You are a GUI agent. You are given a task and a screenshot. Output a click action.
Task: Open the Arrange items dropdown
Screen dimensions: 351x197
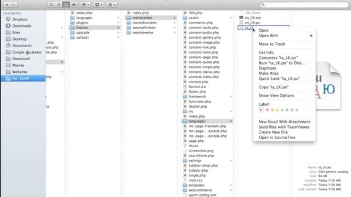tap(111, 4)
